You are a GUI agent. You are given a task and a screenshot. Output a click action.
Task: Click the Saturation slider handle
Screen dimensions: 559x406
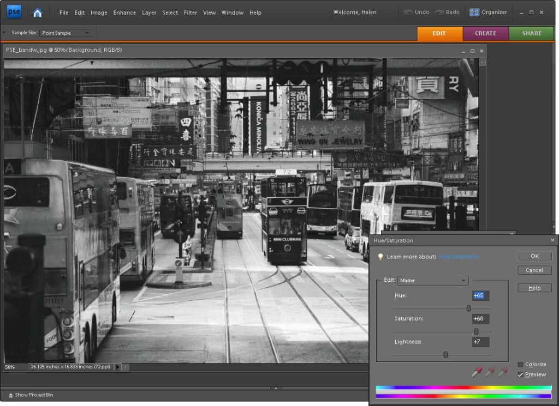476,331
